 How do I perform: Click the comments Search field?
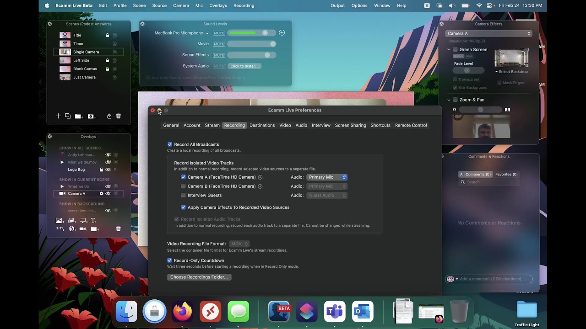coord(489,182)
